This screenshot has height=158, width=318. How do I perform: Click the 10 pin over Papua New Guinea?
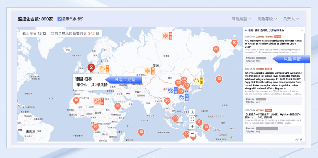[206, 128]
